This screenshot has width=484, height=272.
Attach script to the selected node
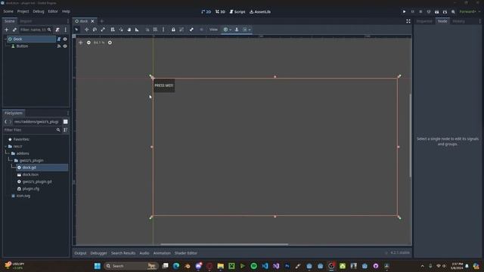[x=57, y=29]
